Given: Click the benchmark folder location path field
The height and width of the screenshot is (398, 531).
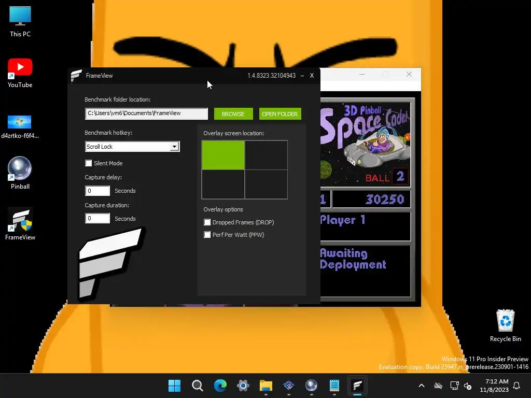Looking at the screenshot, I should (146, 113).
